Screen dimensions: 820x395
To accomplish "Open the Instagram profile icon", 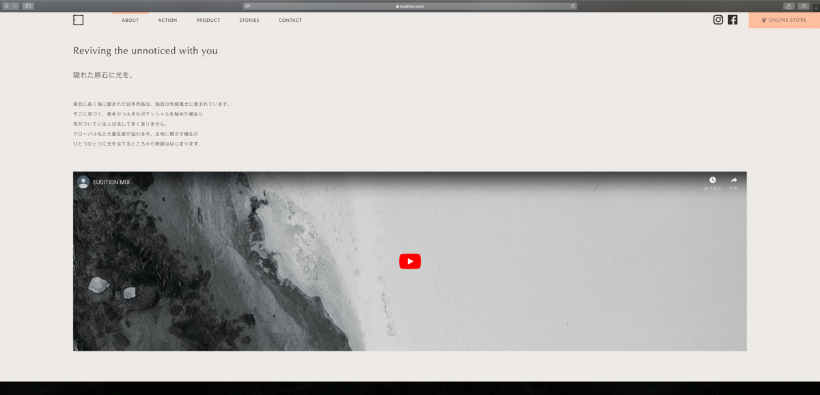I will click(718, 20).
